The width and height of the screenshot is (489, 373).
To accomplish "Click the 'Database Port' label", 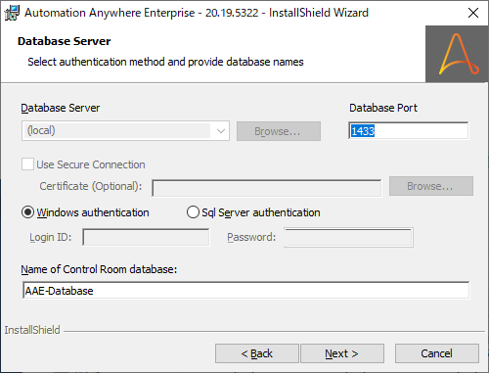I will (x=383, y=108).
